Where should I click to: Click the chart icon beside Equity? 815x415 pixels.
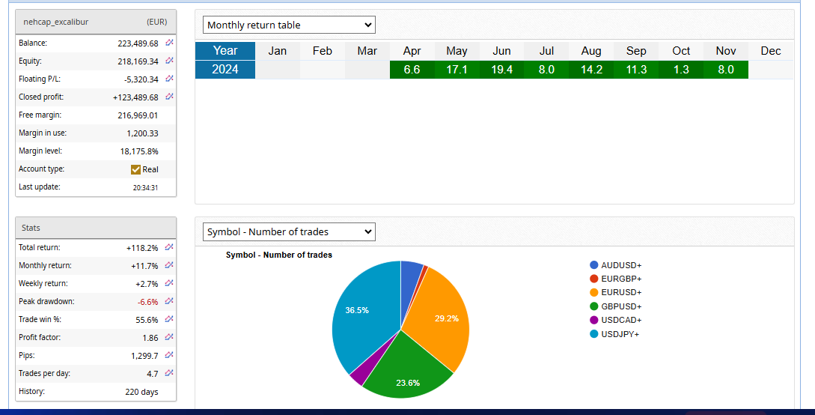pyautogui.click(x=169, y=61)
